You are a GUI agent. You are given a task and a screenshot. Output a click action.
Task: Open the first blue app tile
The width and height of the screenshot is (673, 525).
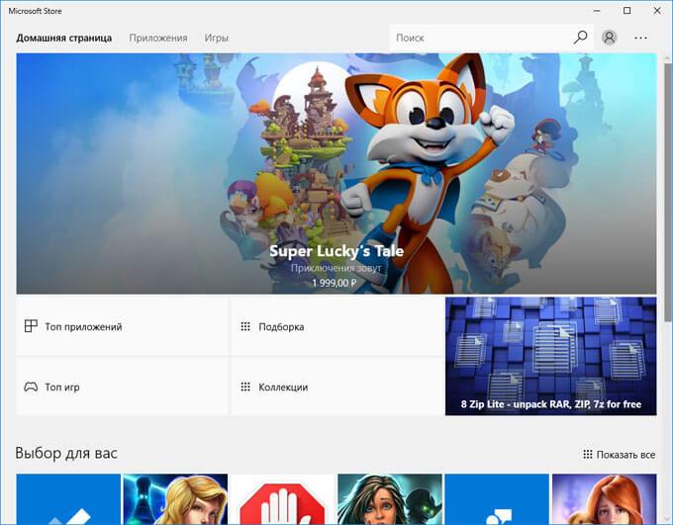coord(68,499)
